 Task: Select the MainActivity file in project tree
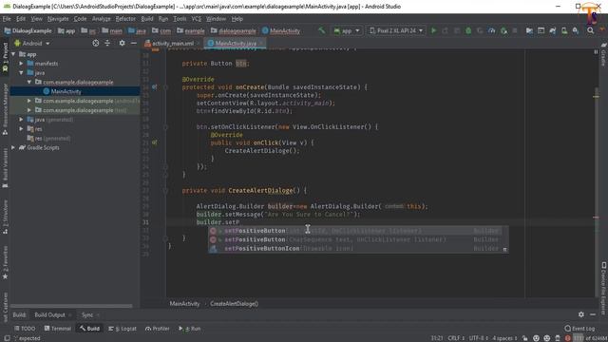point(66,91)
